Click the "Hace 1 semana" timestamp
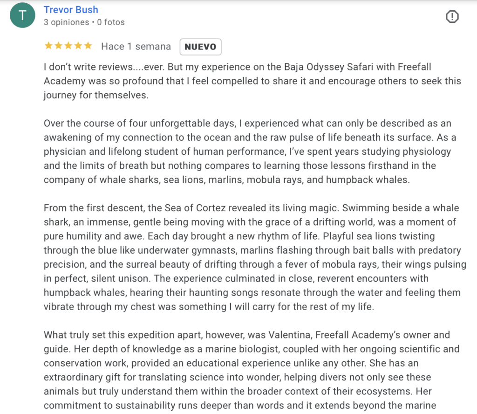 (x=136, y=47)
